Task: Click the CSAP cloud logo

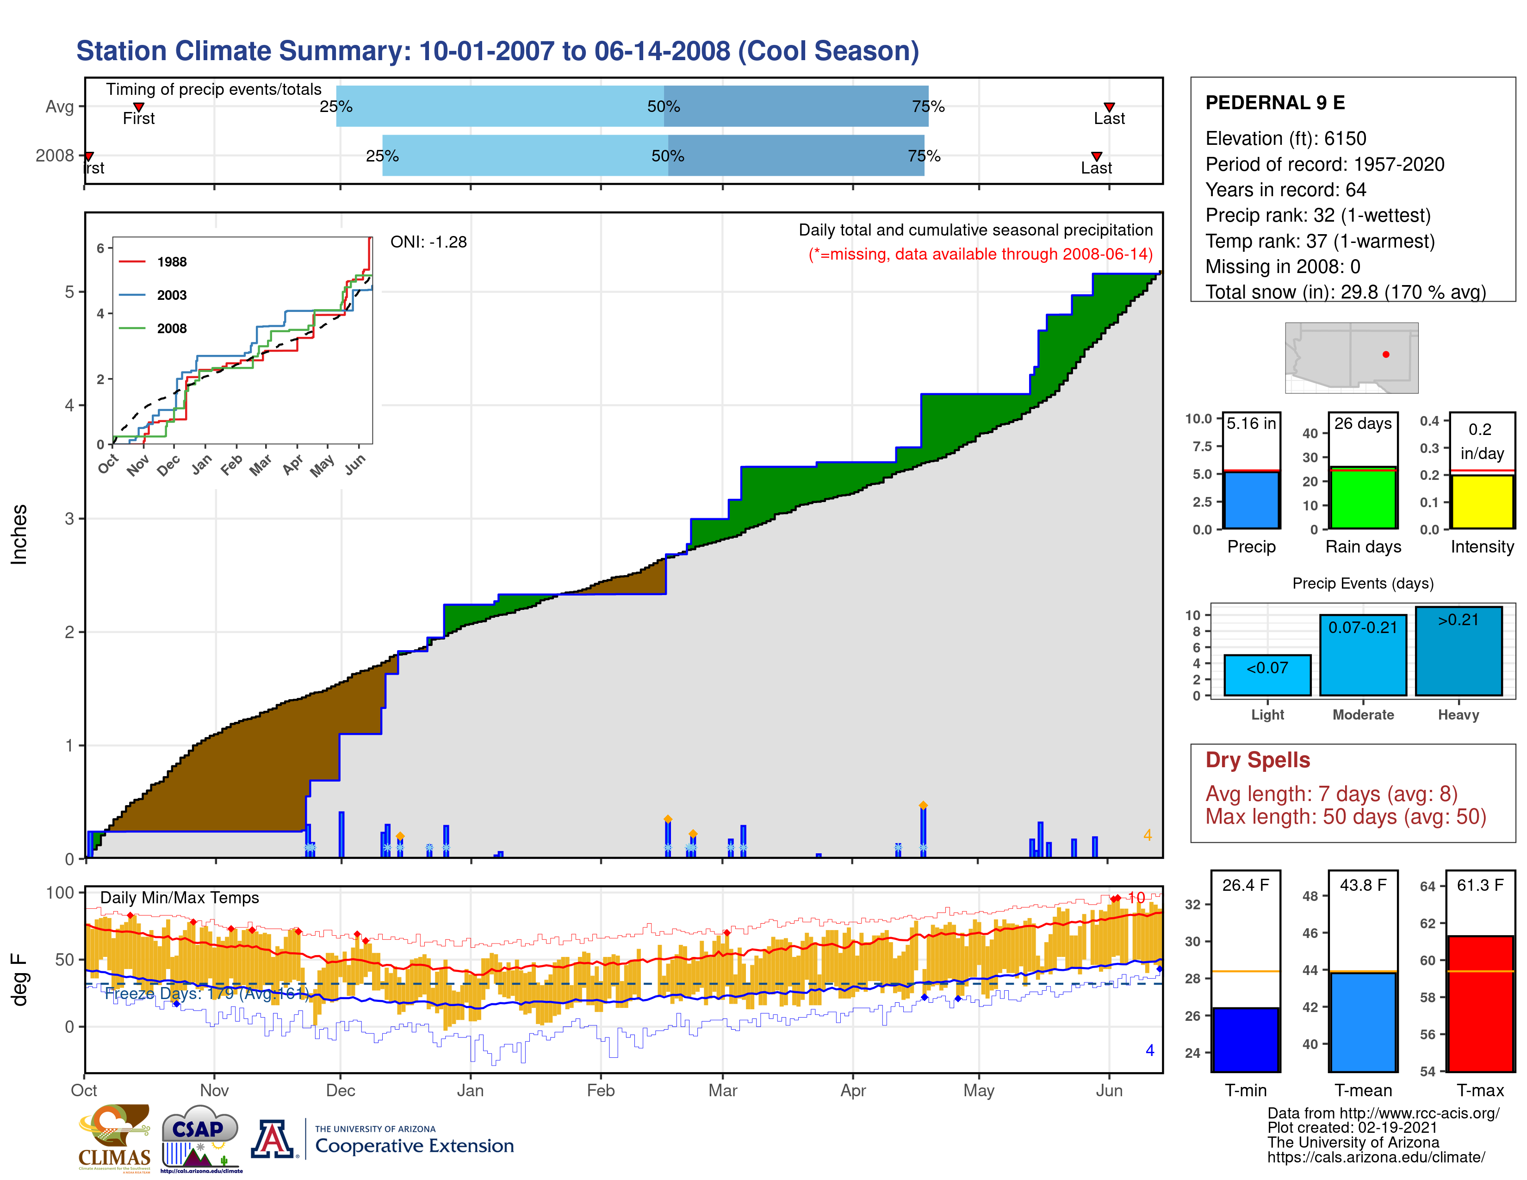Action: [x=201, y=1139]
